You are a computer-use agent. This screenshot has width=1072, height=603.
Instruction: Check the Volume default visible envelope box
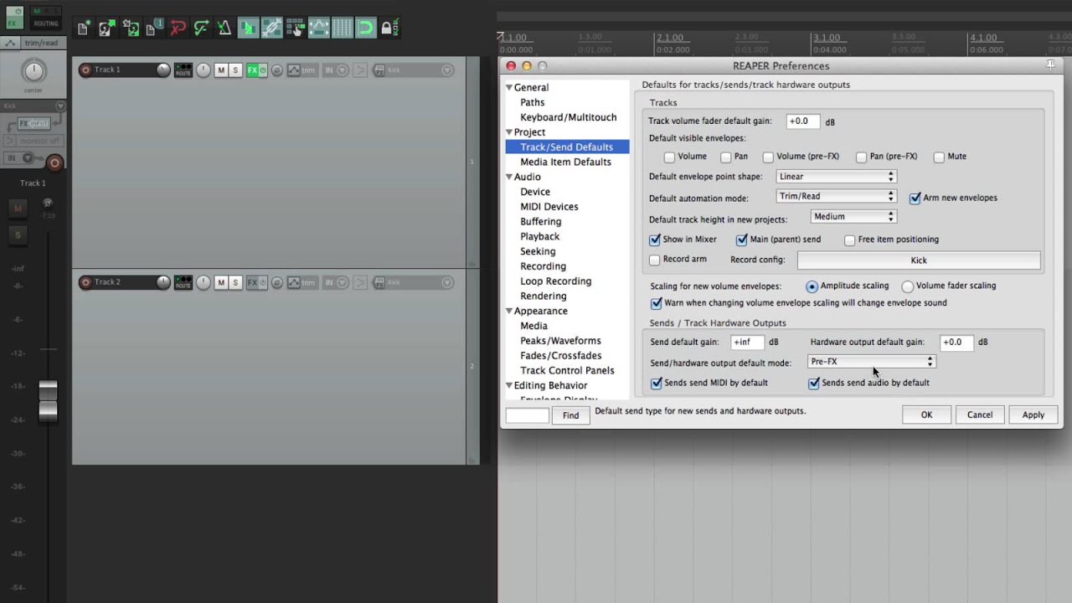pos(669,157)
